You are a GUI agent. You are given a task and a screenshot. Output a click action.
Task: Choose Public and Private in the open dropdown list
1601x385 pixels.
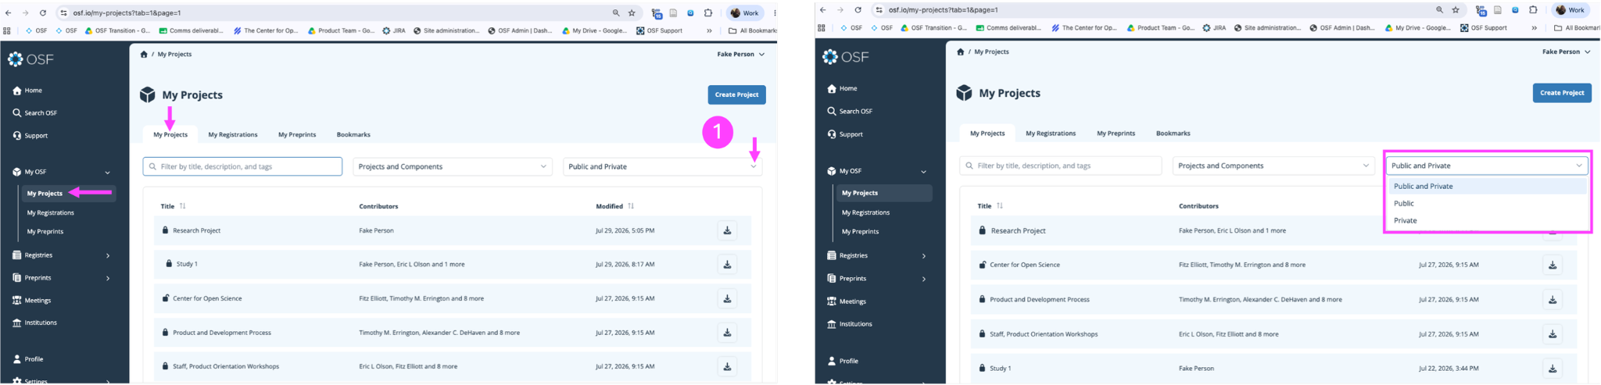1486,186
